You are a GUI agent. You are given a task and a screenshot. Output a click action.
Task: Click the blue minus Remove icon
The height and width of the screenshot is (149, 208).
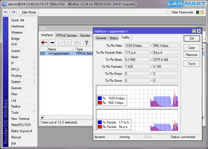pos(52,43)
